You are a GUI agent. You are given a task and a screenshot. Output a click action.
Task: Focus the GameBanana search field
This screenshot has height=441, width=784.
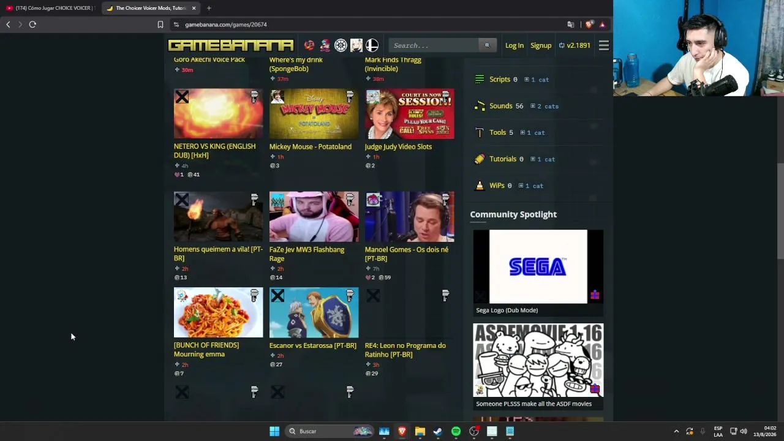click(434, 45)
